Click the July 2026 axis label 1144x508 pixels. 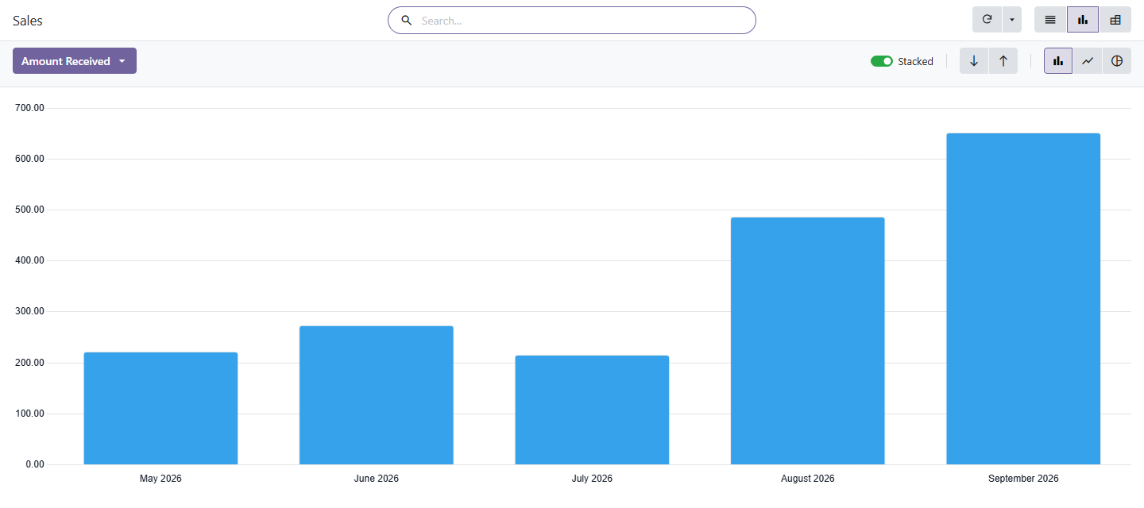point(592,479)
